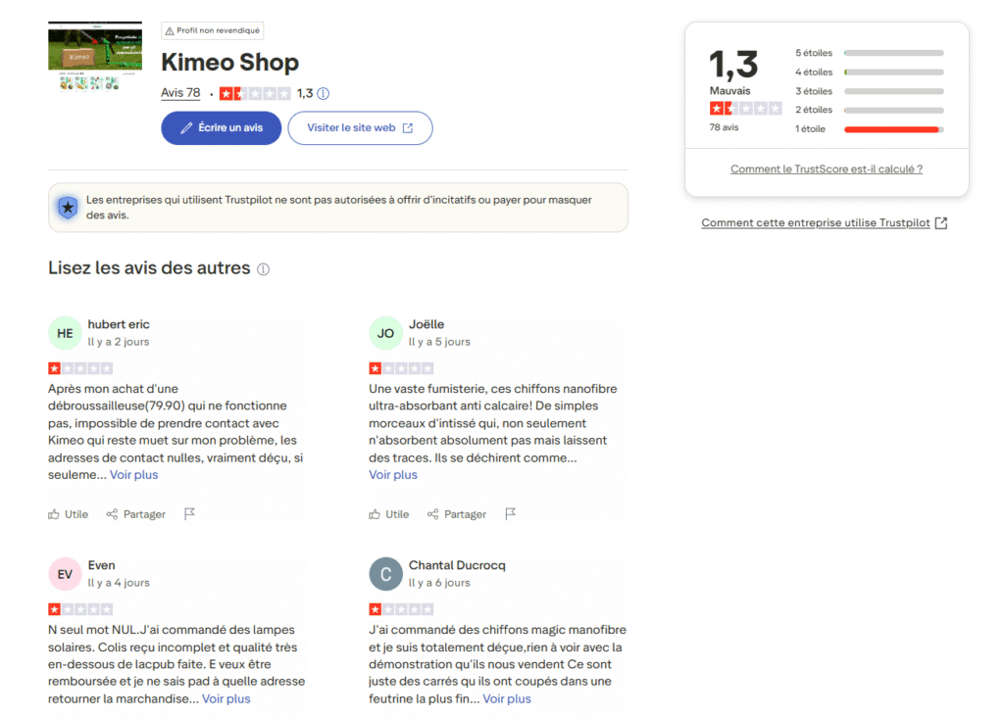This screenshot has height=719, width=1004.
Task: Click the 'Profil non revendiqué' badge
Action: coord(212,30)
